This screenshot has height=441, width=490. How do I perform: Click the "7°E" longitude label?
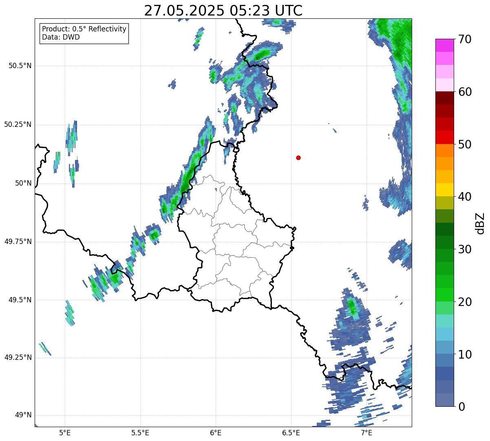(x=366, y=432)
